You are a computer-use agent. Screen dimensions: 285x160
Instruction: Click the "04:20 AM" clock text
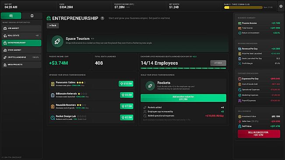pyautogui.click(x=11, y=7)
